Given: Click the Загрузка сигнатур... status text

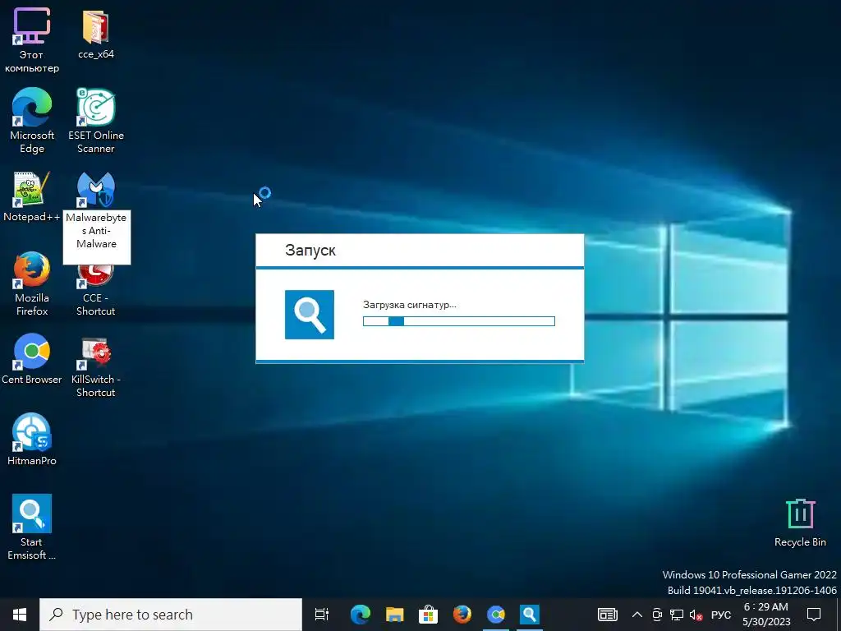Looking at the screenshot, I should tap(410, 305).
